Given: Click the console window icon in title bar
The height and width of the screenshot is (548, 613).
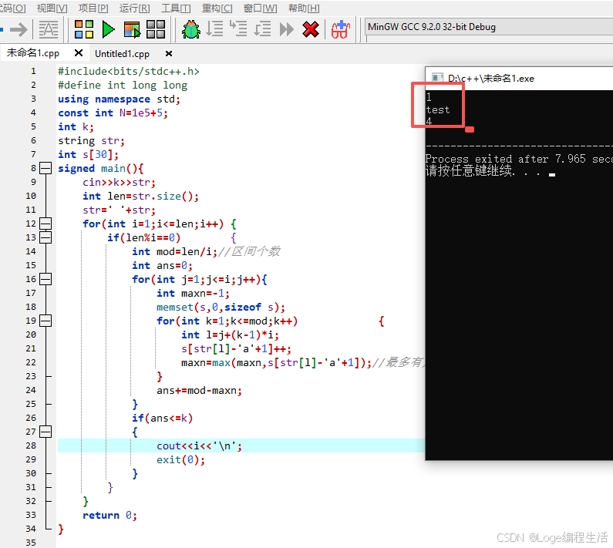Looking at the screenshot, I should click(437, 78).
